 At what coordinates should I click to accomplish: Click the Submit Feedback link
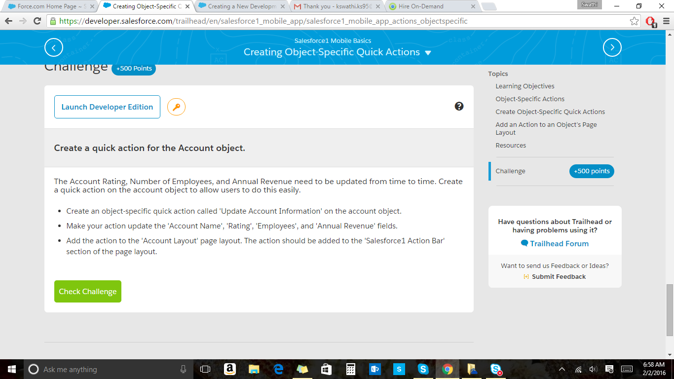[x=555, y=277]
